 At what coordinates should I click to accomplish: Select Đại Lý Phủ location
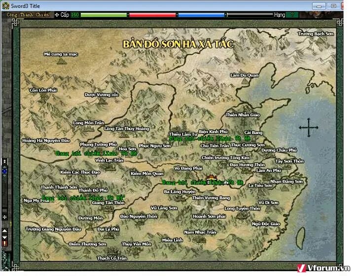(108, 229)
